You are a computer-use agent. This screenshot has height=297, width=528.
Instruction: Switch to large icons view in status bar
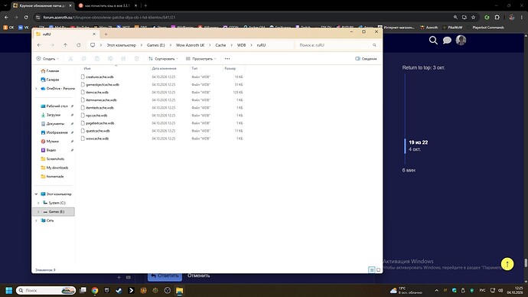(378, 269)
